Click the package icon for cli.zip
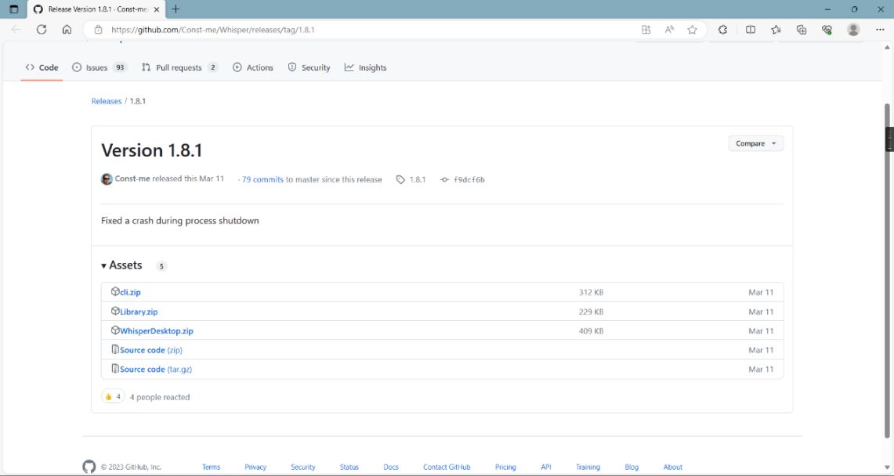The width and height of the screenshot is (894, 476). (x=115, y=291)
